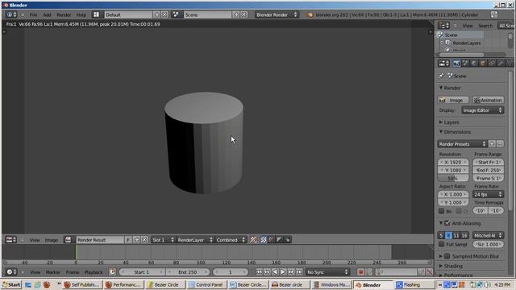516x290 pixels.
Task: Select 16 anti-aliasing samples
Action: 464,235
